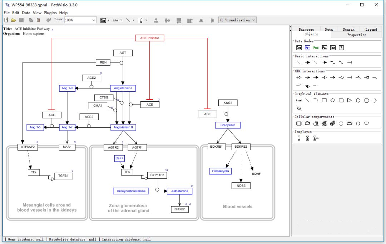Expand arrow beside toolbar template button

[146, 20]
